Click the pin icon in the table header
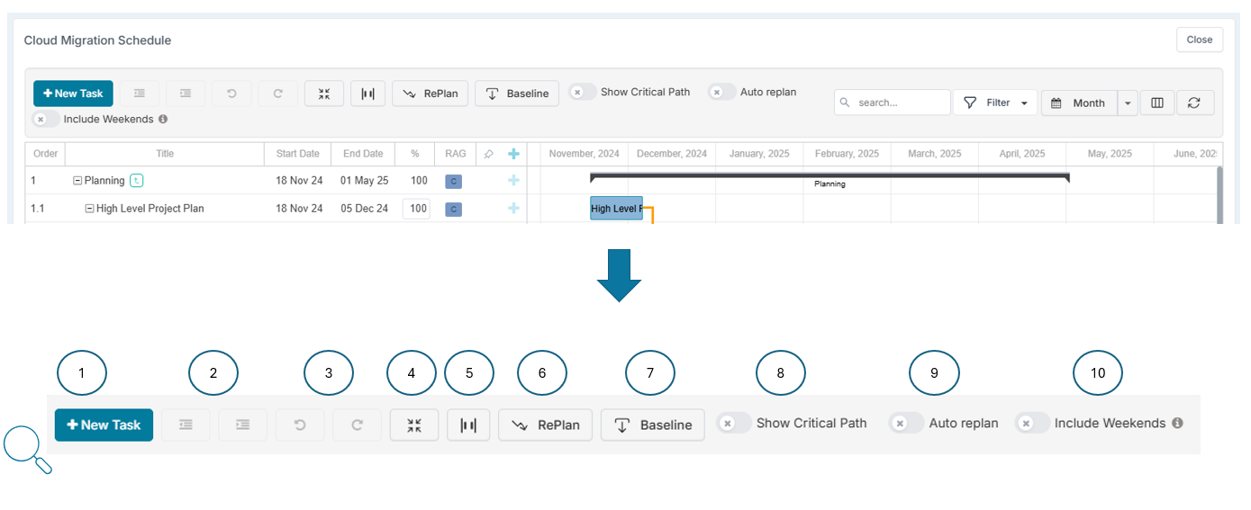This screenshot has height=510, width=1251. point(488,154)
